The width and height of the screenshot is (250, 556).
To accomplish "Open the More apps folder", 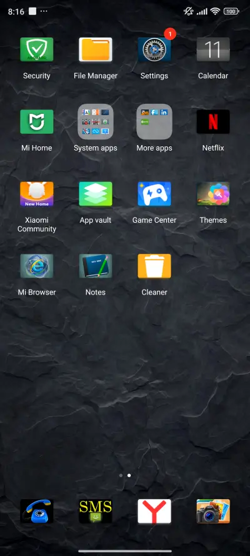I will pyautogui.click(x=154, y=121).
